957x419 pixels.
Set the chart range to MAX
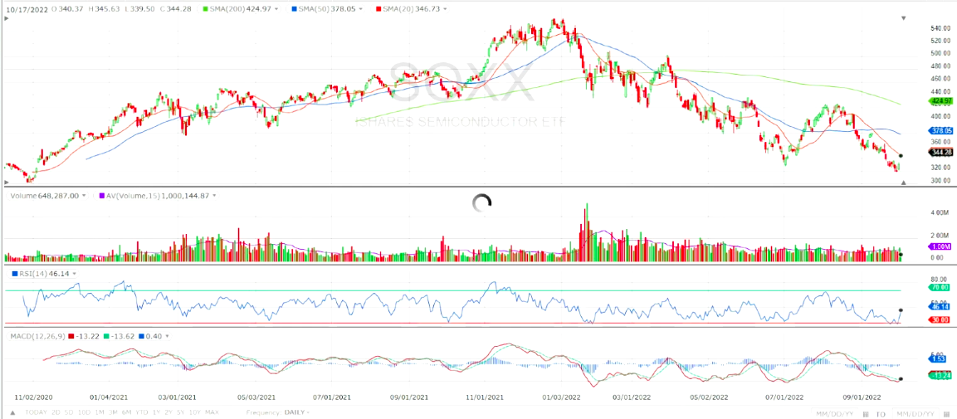pos(212,413)
